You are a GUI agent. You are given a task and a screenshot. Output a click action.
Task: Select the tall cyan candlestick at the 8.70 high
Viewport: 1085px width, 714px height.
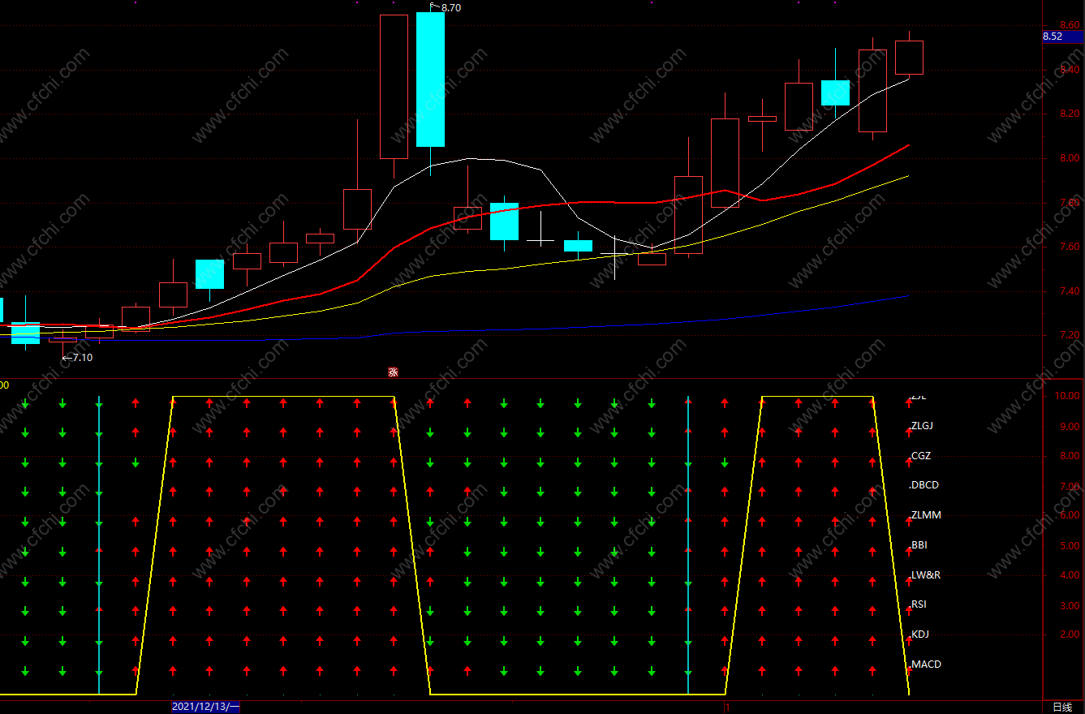tap(430, 80)
